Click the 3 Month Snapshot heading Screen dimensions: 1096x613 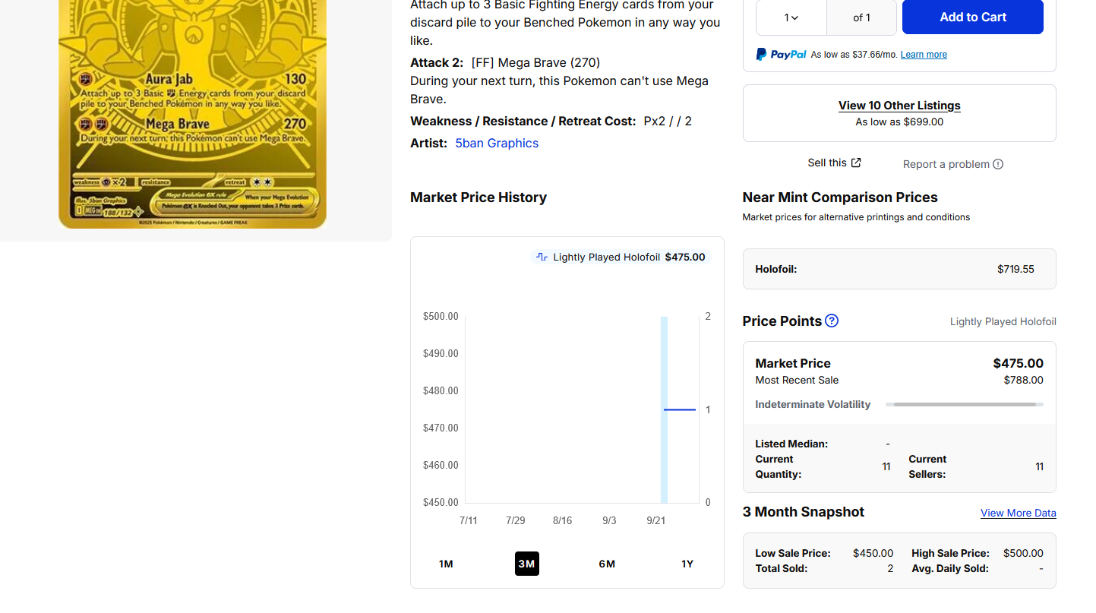pyautogui.click(x=804, y=512)
